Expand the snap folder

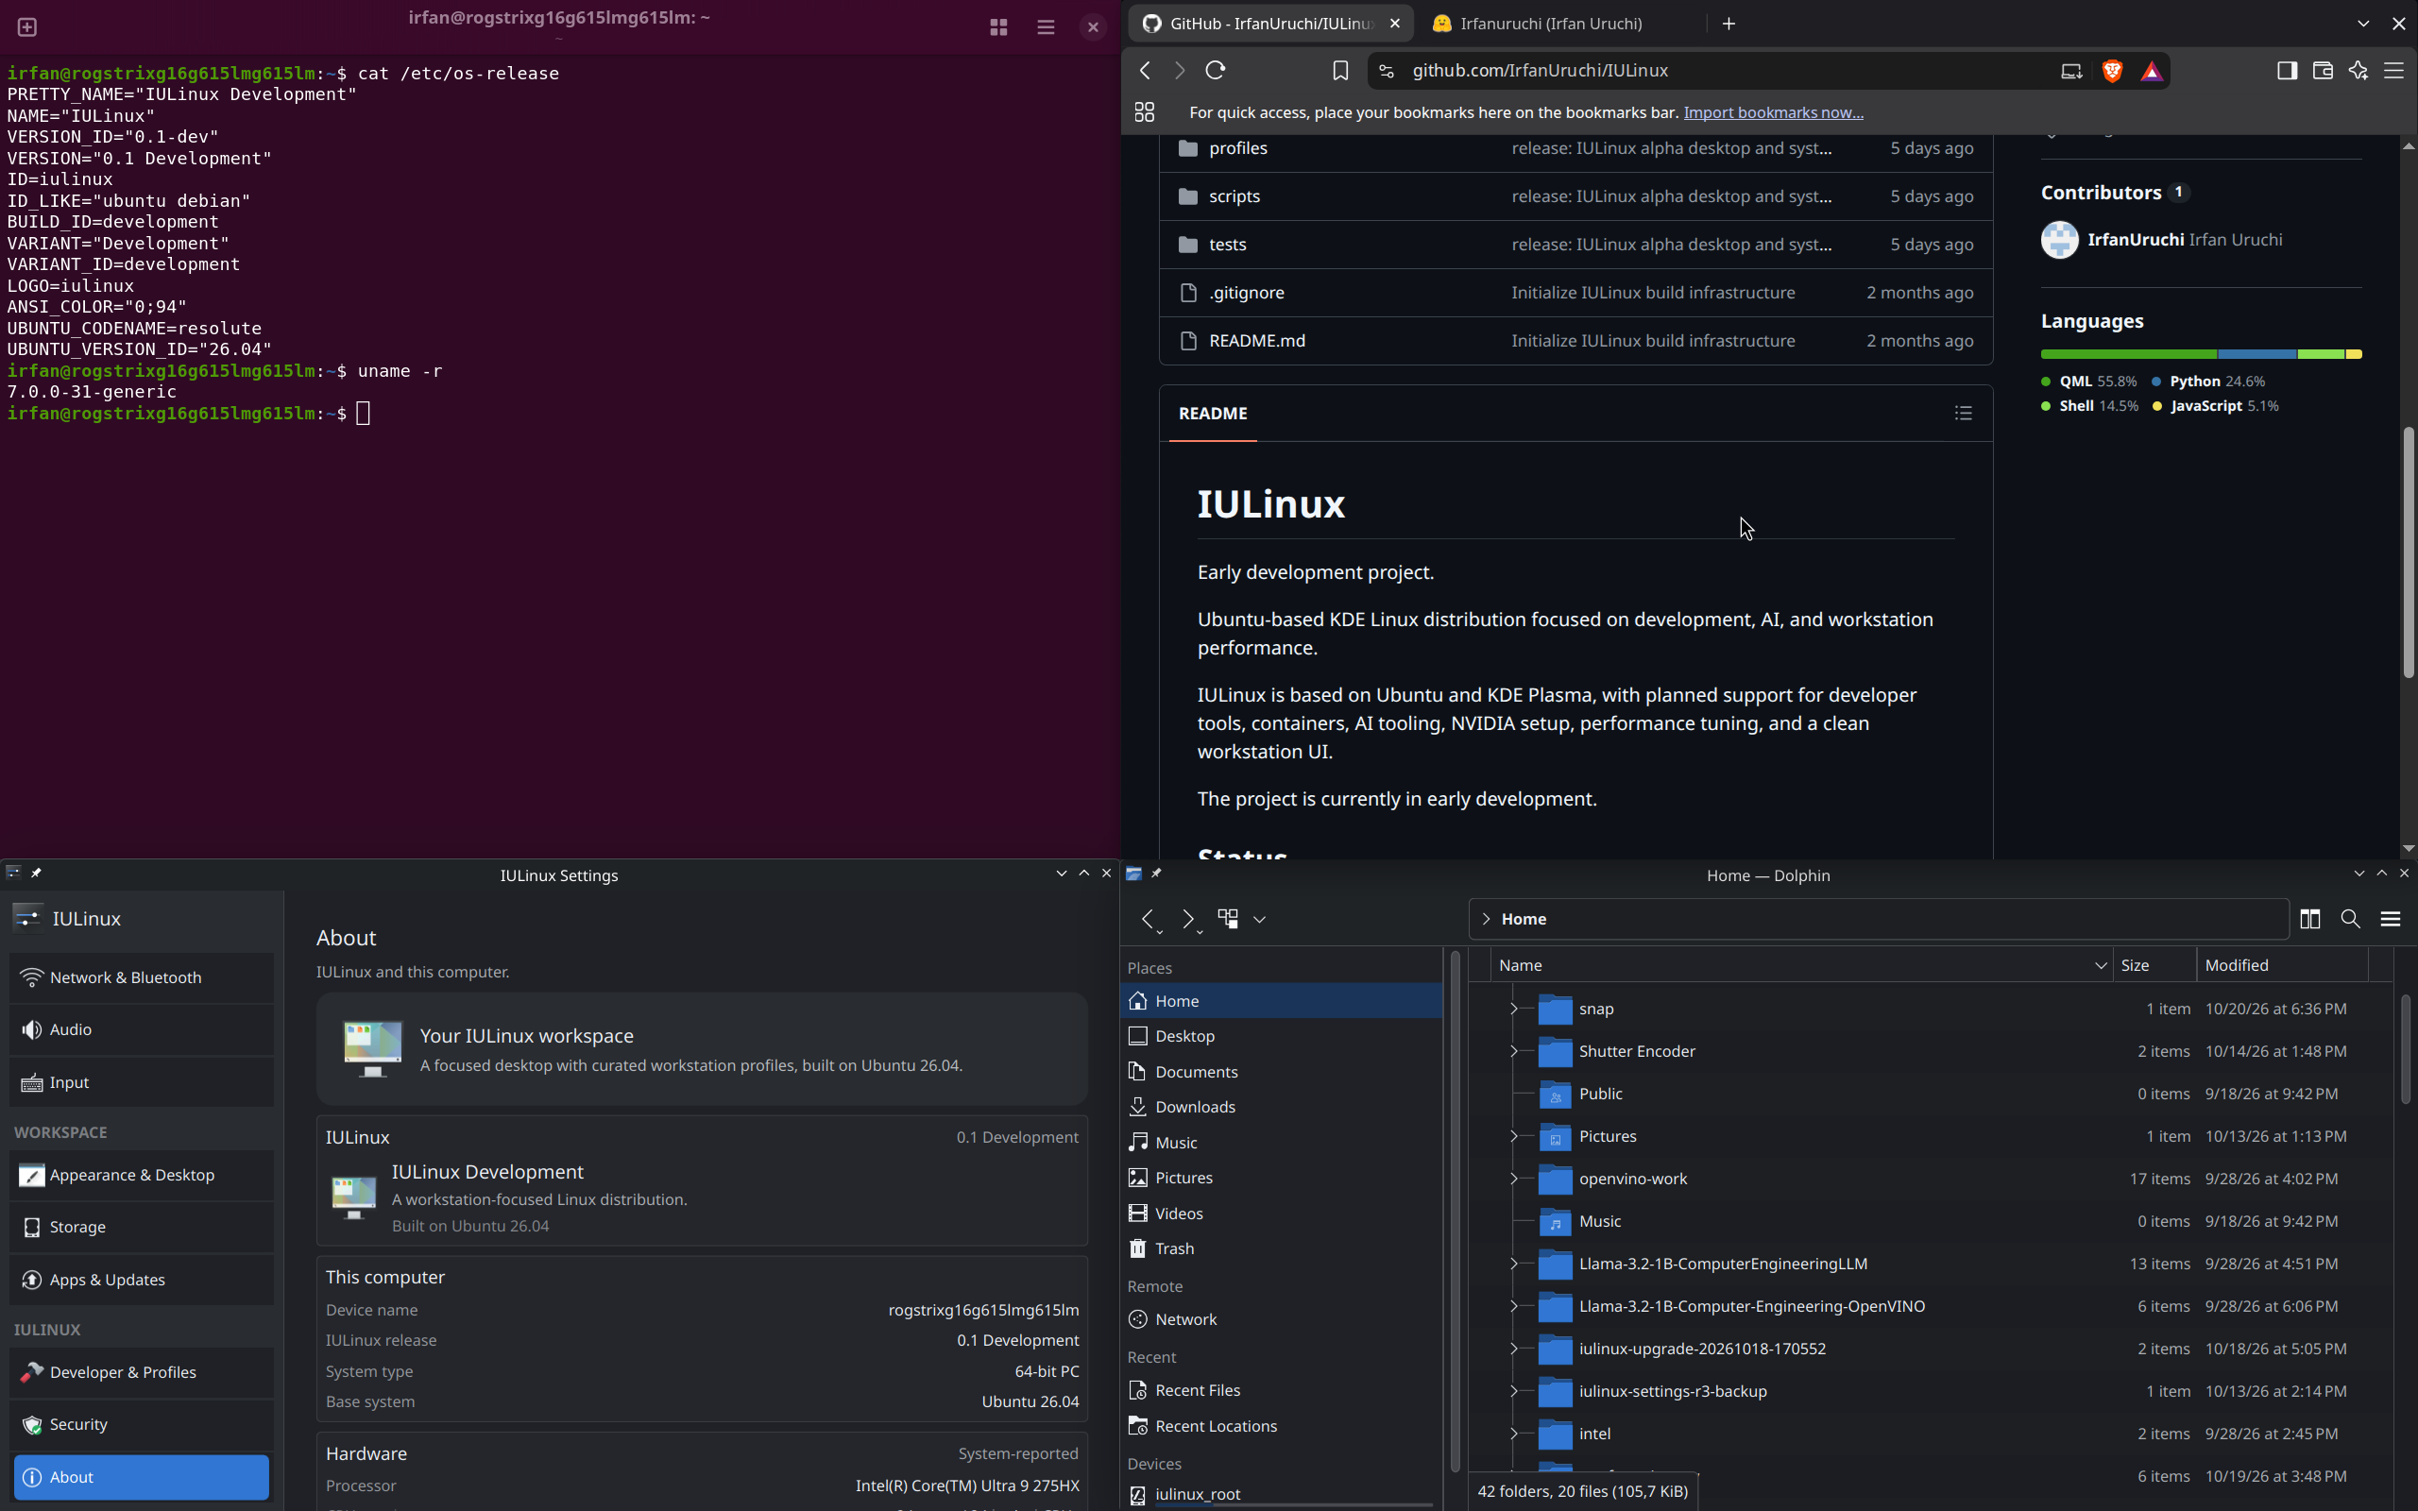(x=1513, y=1009)
